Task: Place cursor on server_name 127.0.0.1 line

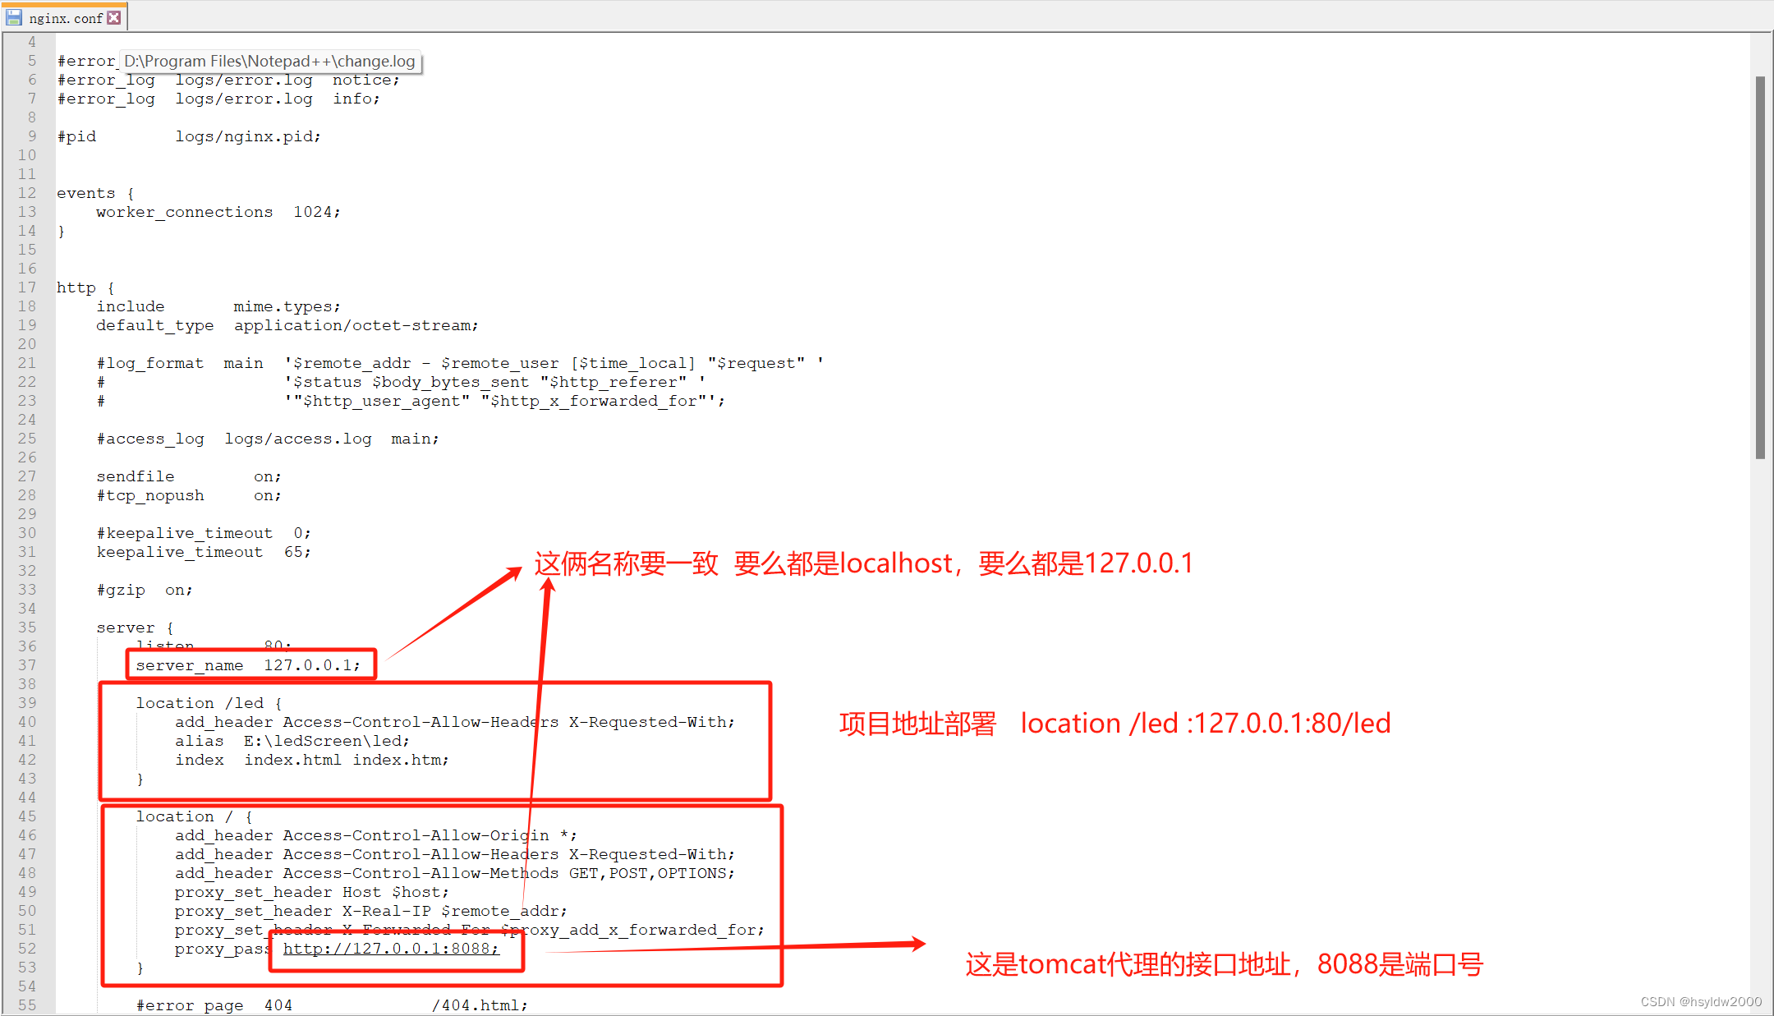Action: point(247,665)
